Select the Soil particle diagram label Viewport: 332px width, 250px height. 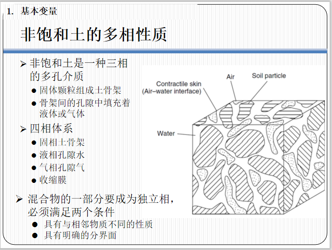coord(269,76)
